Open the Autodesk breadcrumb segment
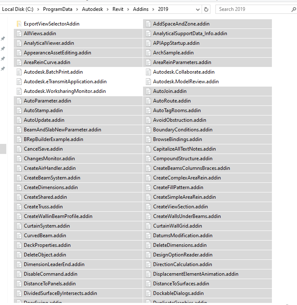The height and width of the screenshot is (305, 297). point(92,9)
